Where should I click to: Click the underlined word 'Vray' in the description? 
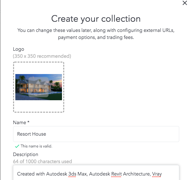tap(157, 174)
